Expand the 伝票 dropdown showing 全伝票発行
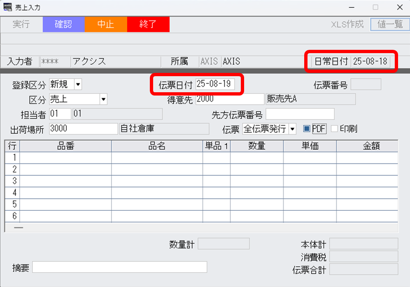This screenshot has width=410, height=287. [292, 129]
